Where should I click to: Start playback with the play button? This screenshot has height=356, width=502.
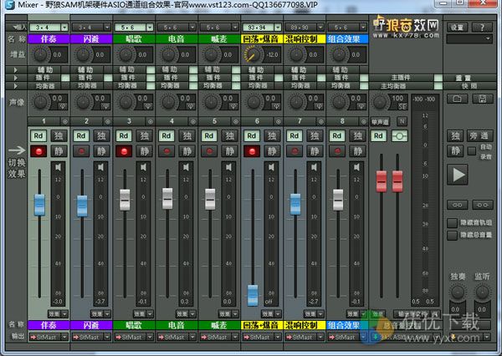click(458, 175)
